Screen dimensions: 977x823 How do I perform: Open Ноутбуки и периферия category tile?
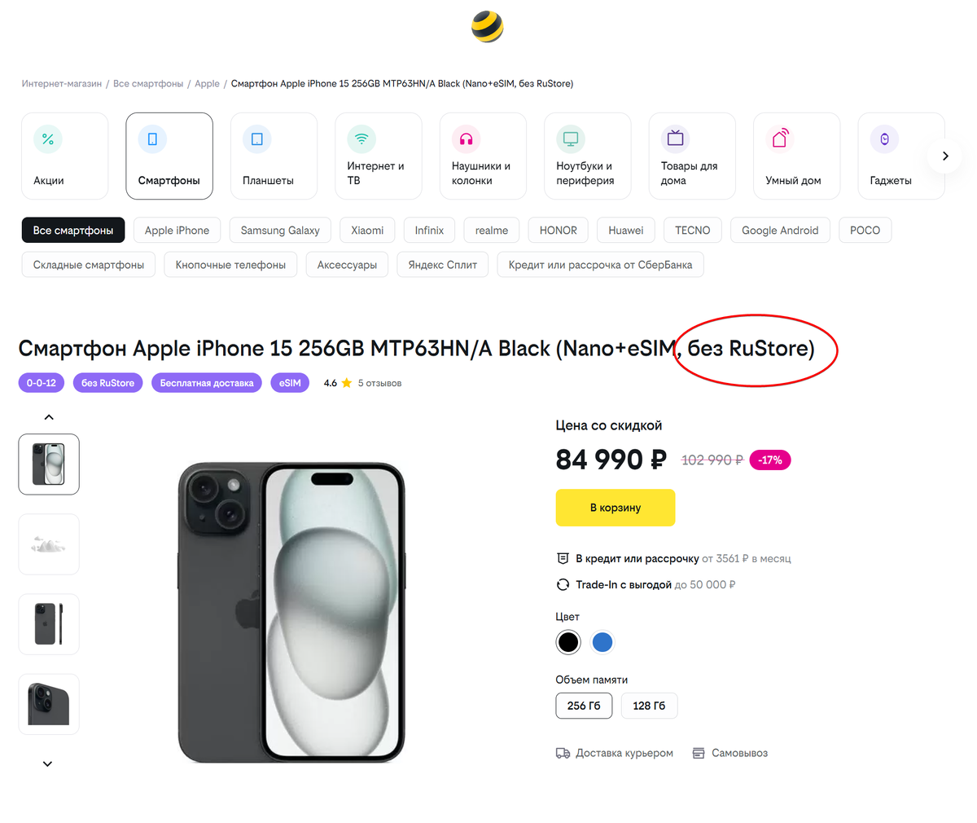point(587,156)
